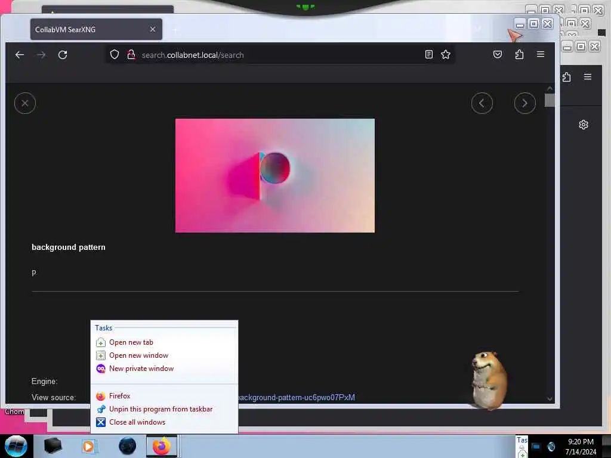Click the scrollbar down arrow
This screenshot has width=611, height=458.
pyautogui.click(x=550, y=399)
